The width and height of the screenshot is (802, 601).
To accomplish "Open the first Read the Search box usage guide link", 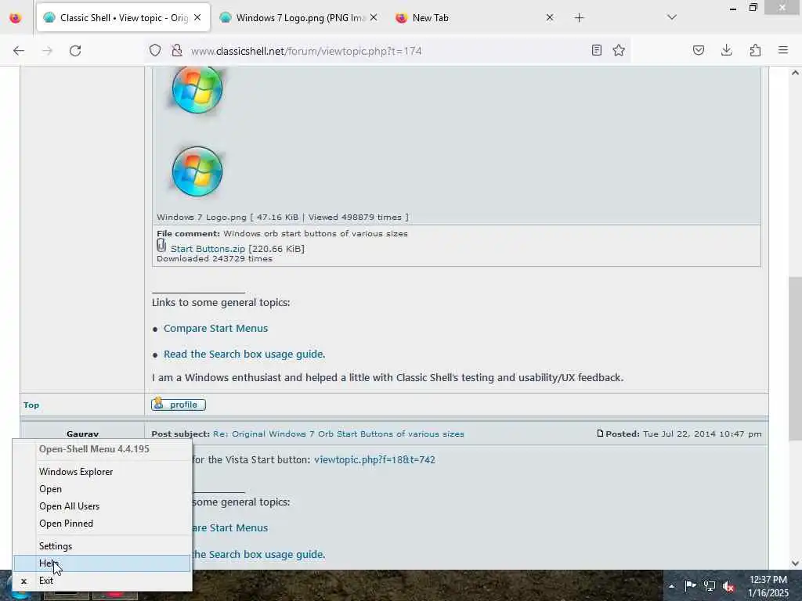I will [244, 354].
